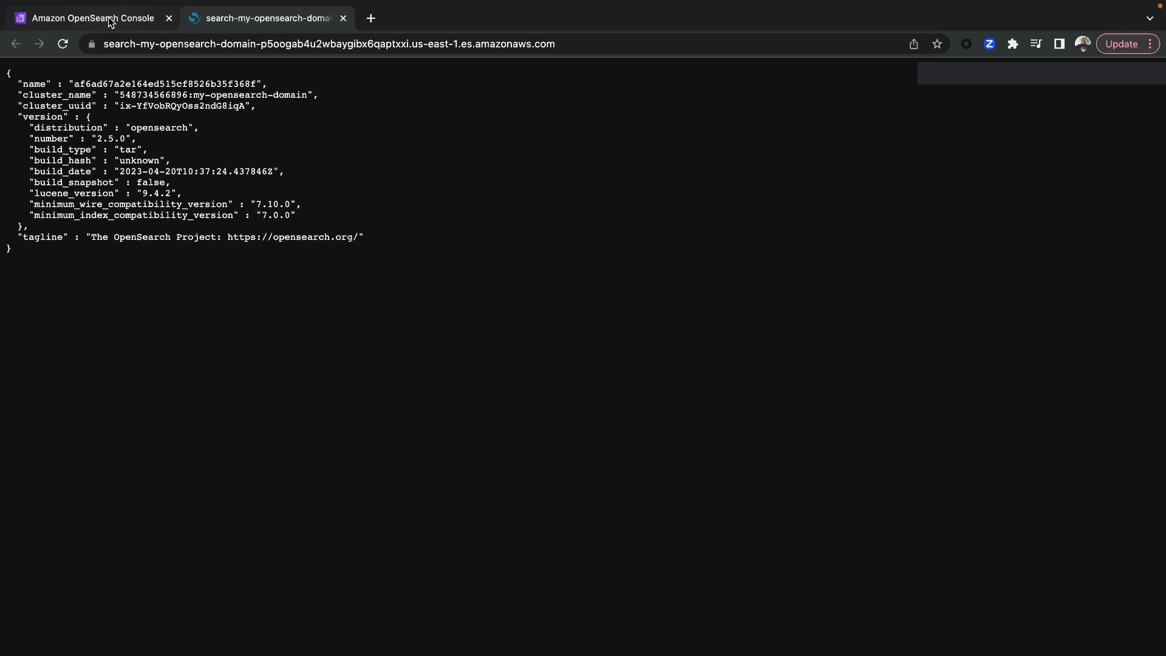Image resolution: width=1166 pixels, height=656 pixels.
Task: Open the media controls music icon
Action: 1036,44
